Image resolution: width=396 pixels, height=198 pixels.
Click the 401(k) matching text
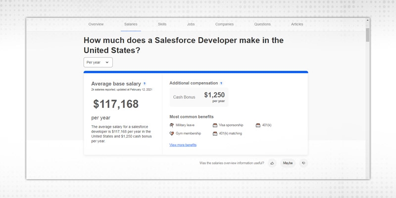pos(230,133)
